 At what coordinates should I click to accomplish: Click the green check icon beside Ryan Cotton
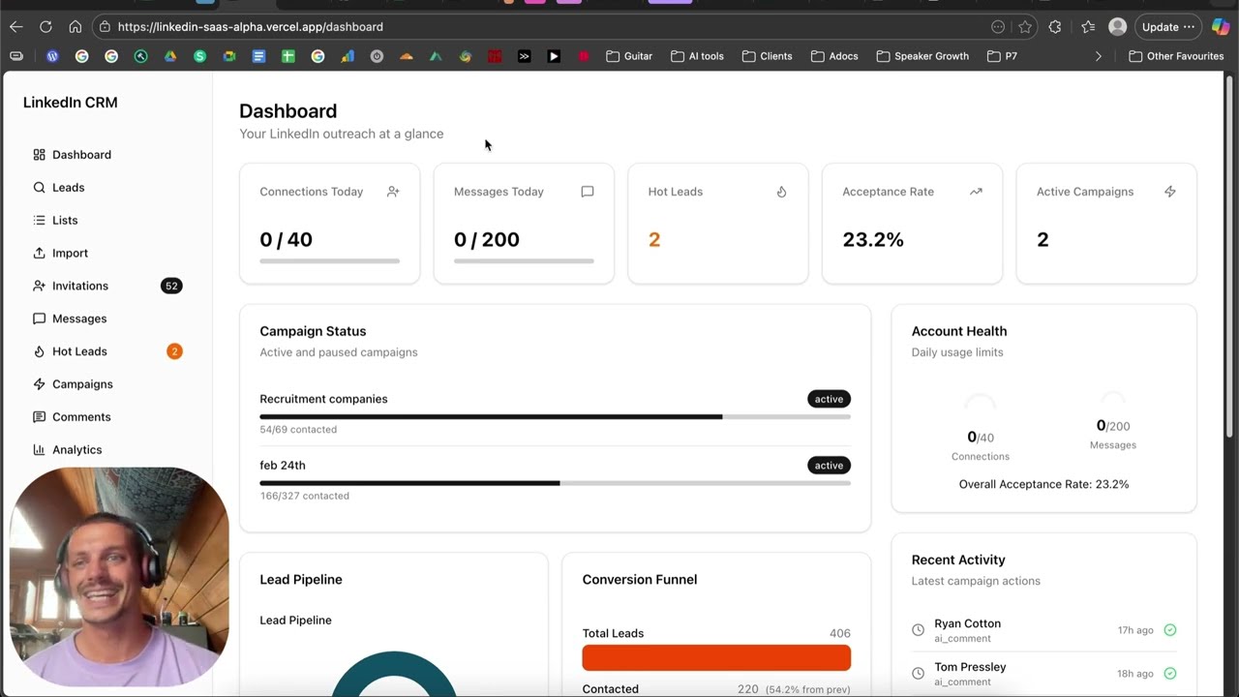1170,630
